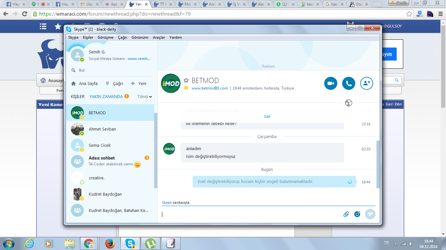Click the contact list scrollbar
Image resolution: width=446 pixels, height=250 pixels.
156,150
